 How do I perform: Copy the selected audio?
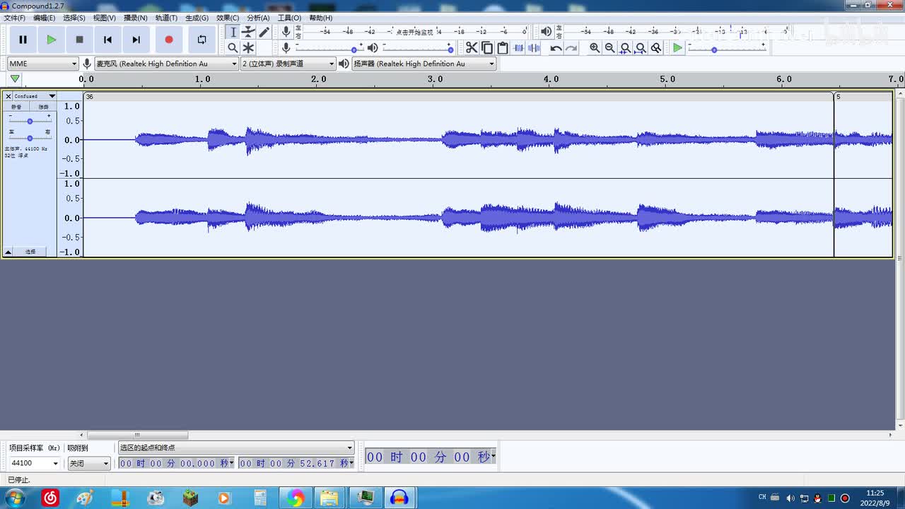tap(487, 47)
